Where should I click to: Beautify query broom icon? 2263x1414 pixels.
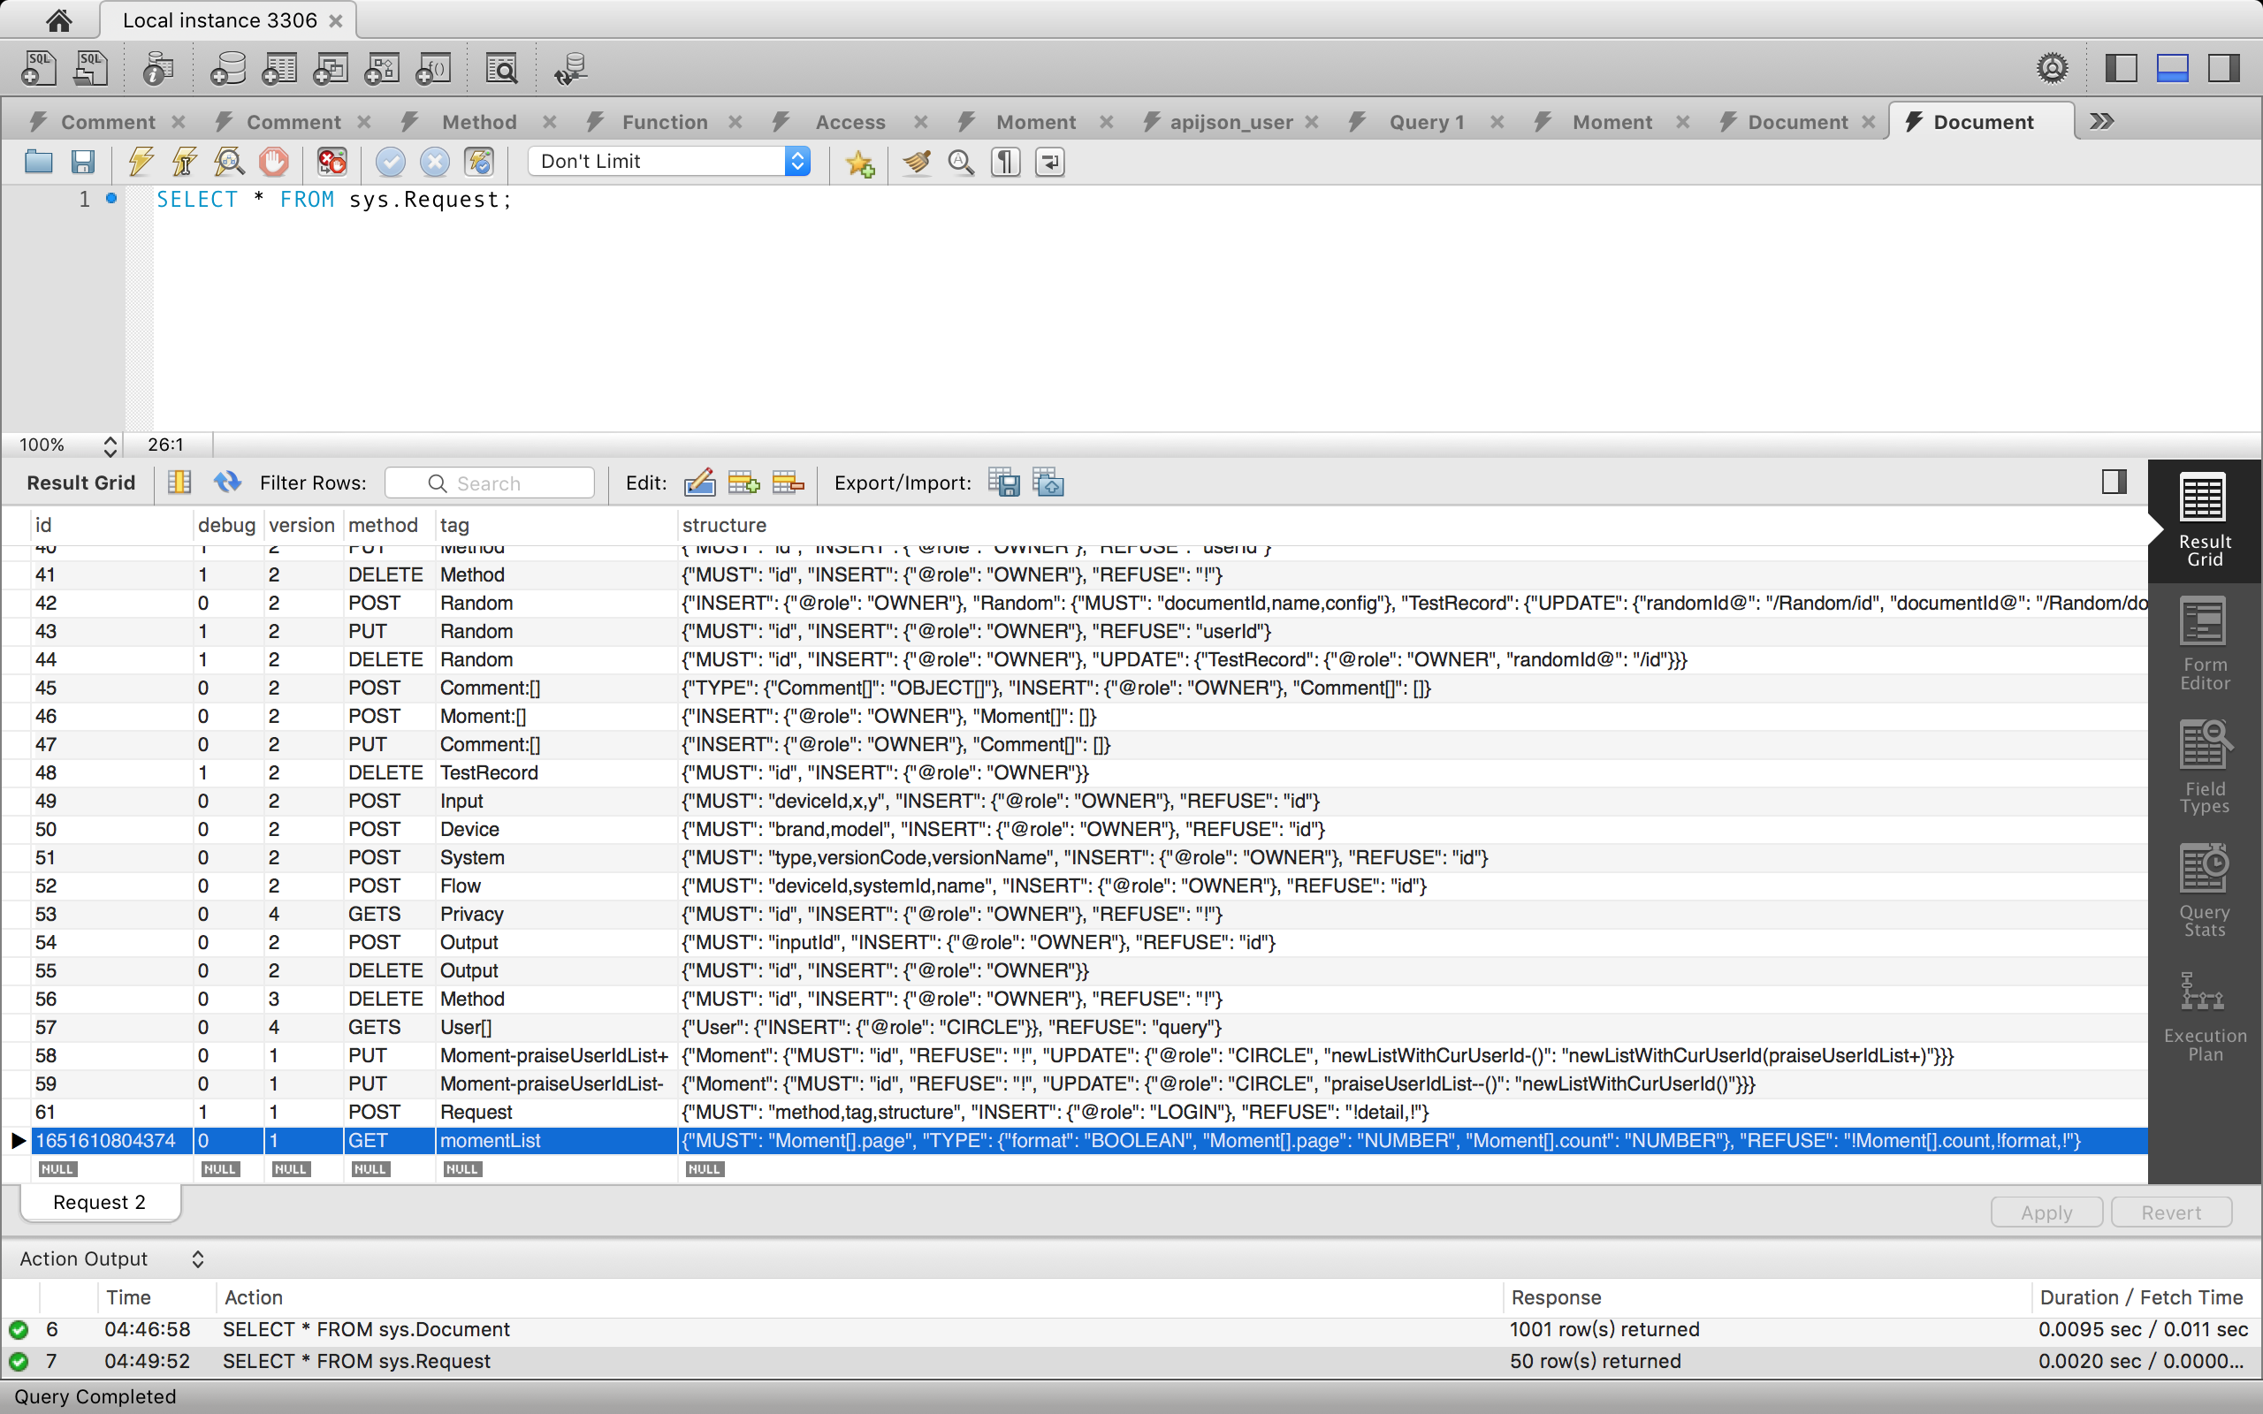point(917,162)
